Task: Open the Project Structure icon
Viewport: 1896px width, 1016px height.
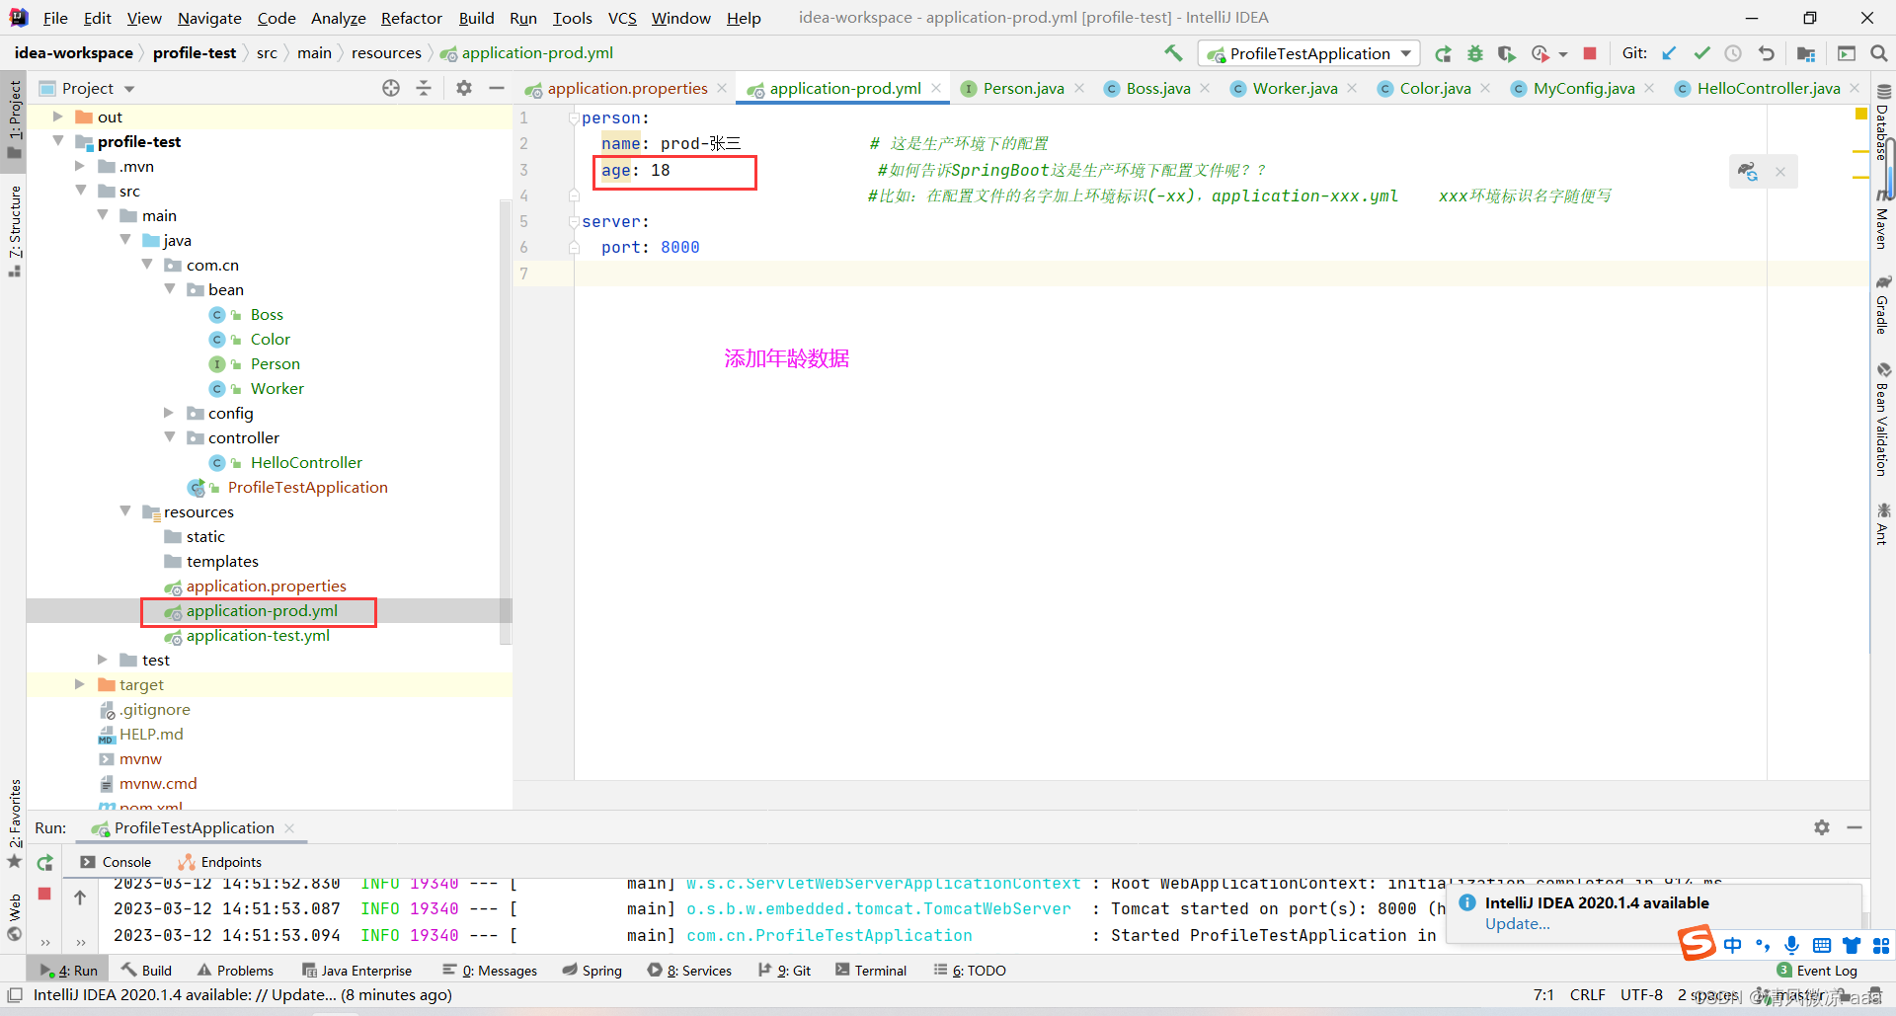Action: (x=1806, y=53)
